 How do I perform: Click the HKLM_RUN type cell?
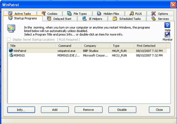click(119, 51)
